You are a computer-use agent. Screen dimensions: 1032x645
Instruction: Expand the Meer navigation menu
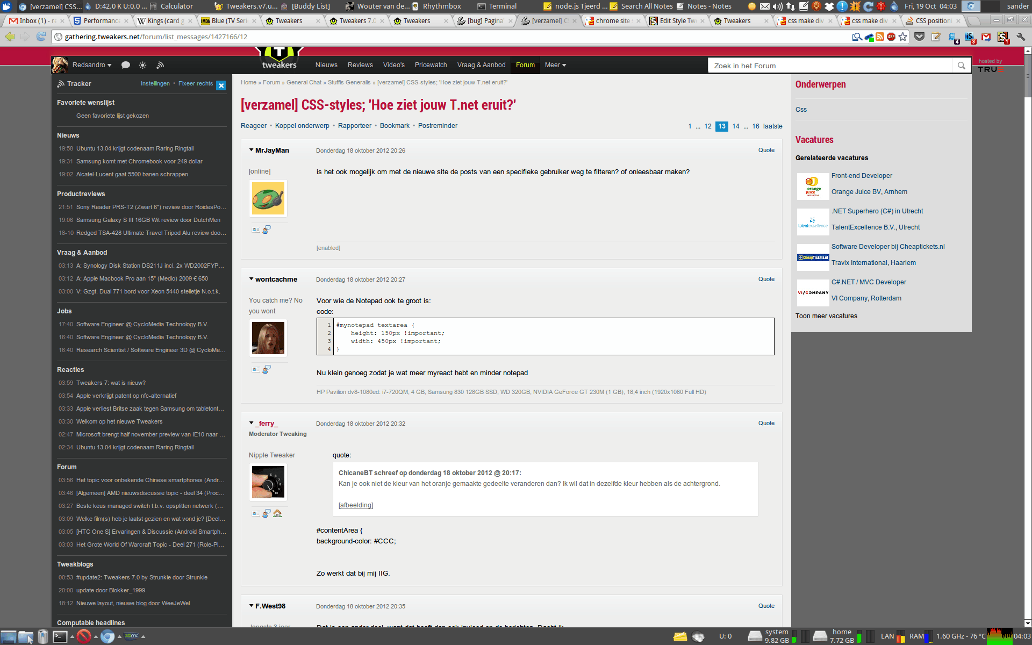point(555,65)
